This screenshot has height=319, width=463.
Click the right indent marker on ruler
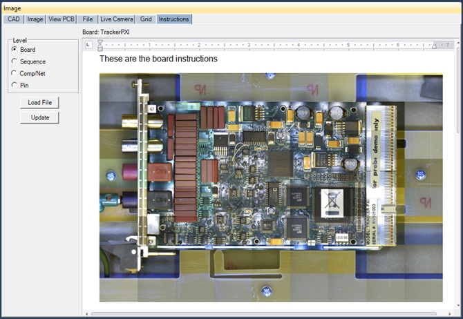coord(434,46)
